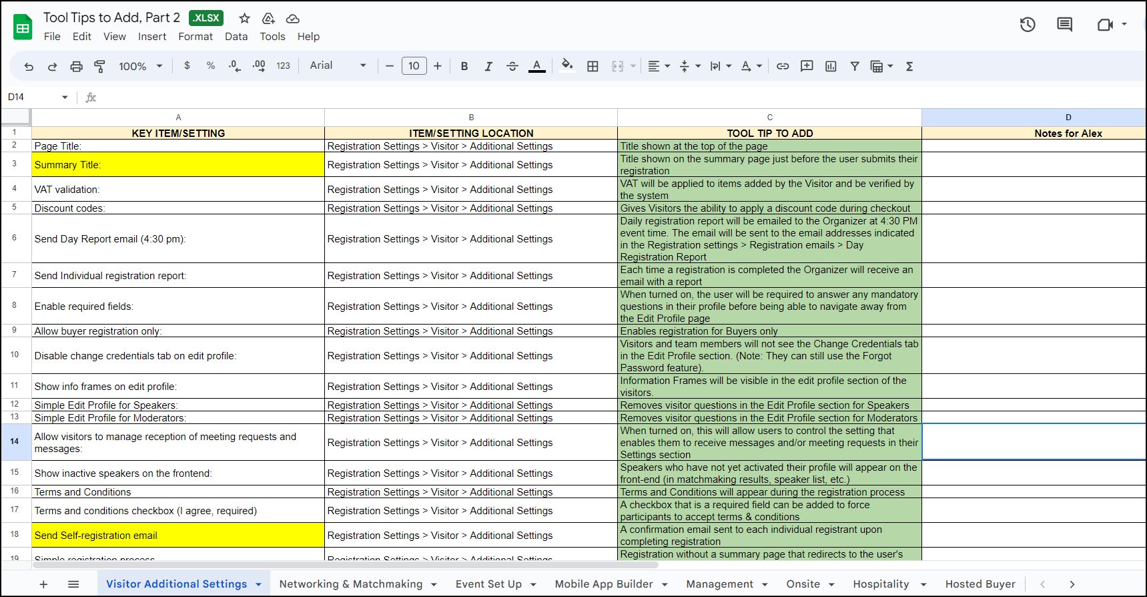Screen dimensions: 1147x597
Task: Click the Name box showing D14
Action: pyautogui.click(x=37, y=97)
